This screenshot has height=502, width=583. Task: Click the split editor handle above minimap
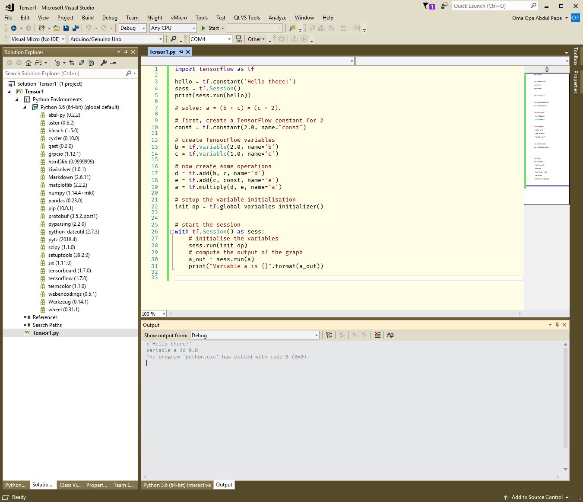[x=547, y=69]
